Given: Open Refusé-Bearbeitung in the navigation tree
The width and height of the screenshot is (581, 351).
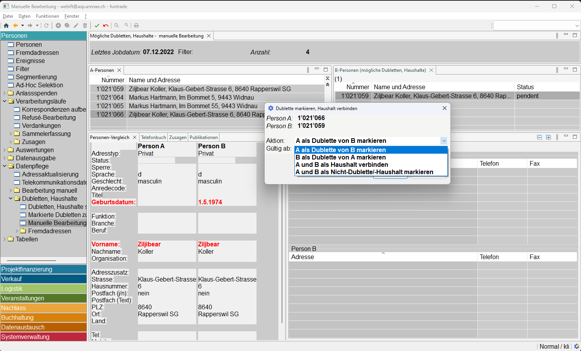Looking at the screenshot, I should 49,117.
